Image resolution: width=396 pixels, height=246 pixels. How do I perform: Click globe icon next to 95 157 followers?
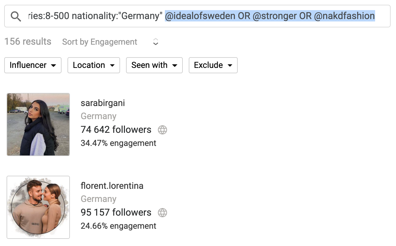[162, 213]
